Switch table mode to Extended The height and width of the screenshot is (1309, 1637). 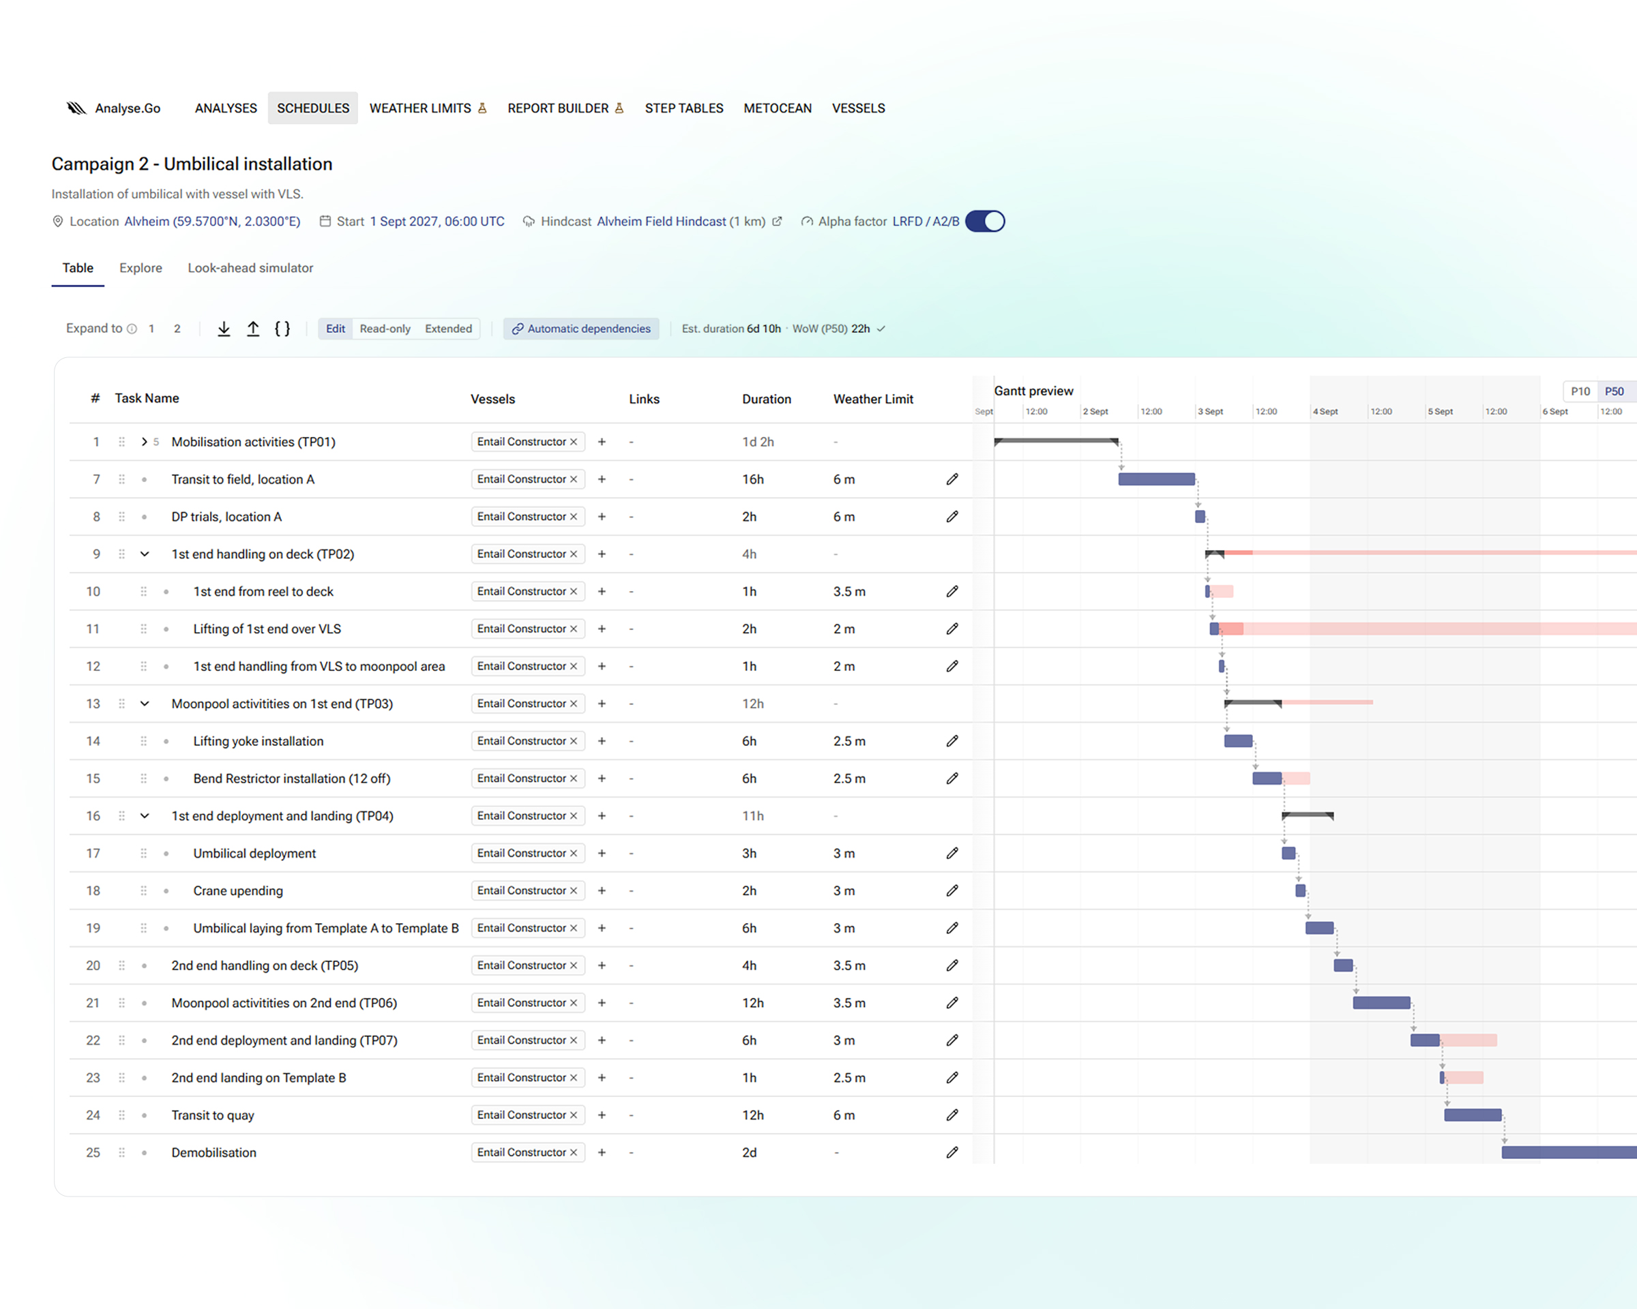448,329
